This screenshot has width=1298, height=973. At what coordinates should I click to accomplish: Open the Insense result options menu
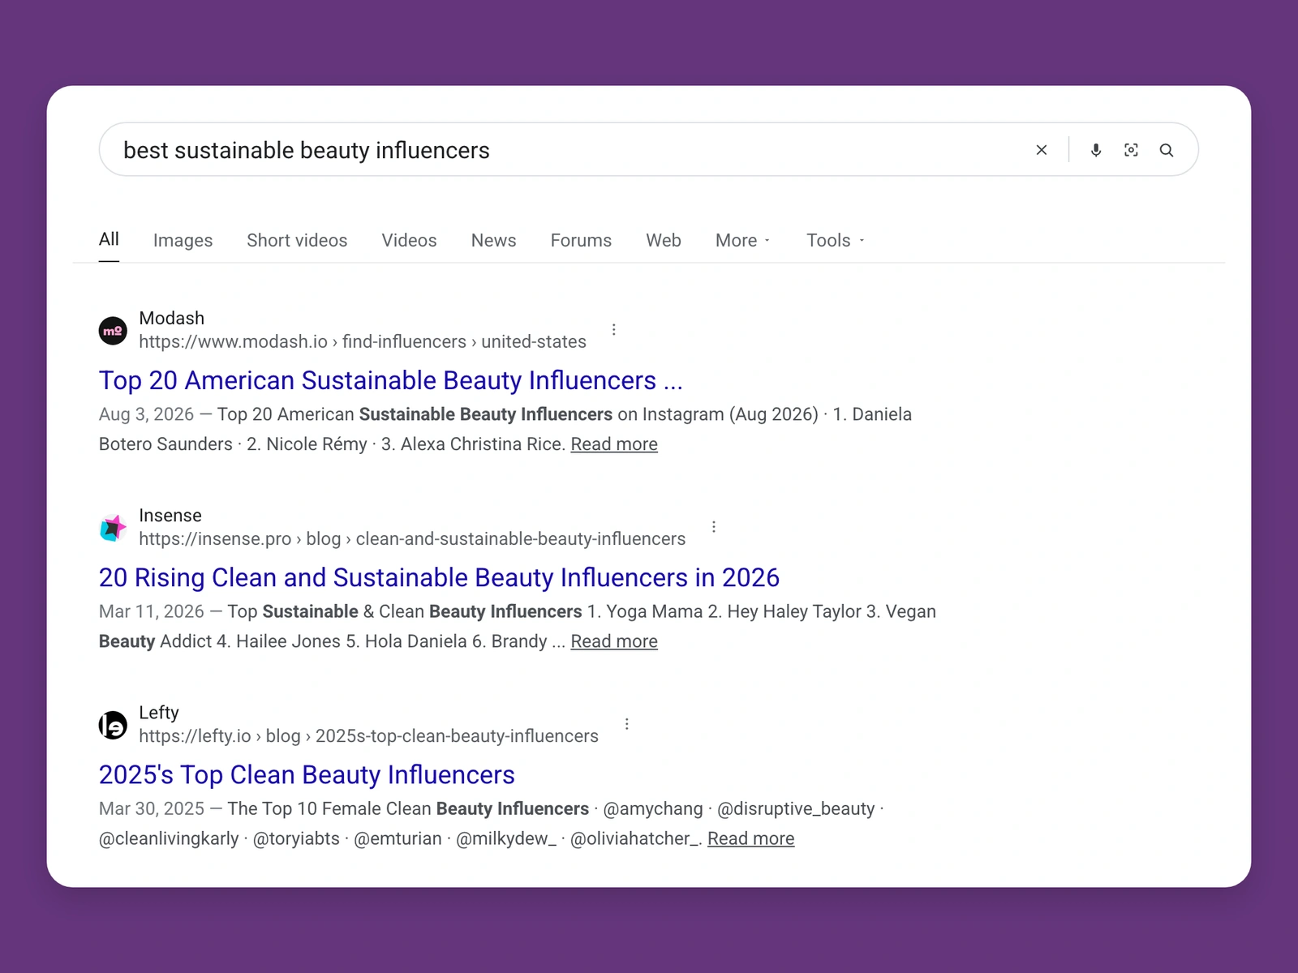(x=714, y=526)
